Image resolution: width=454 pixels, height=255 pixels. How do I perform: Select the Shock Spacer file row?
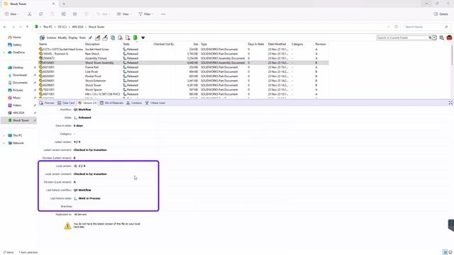184,90
